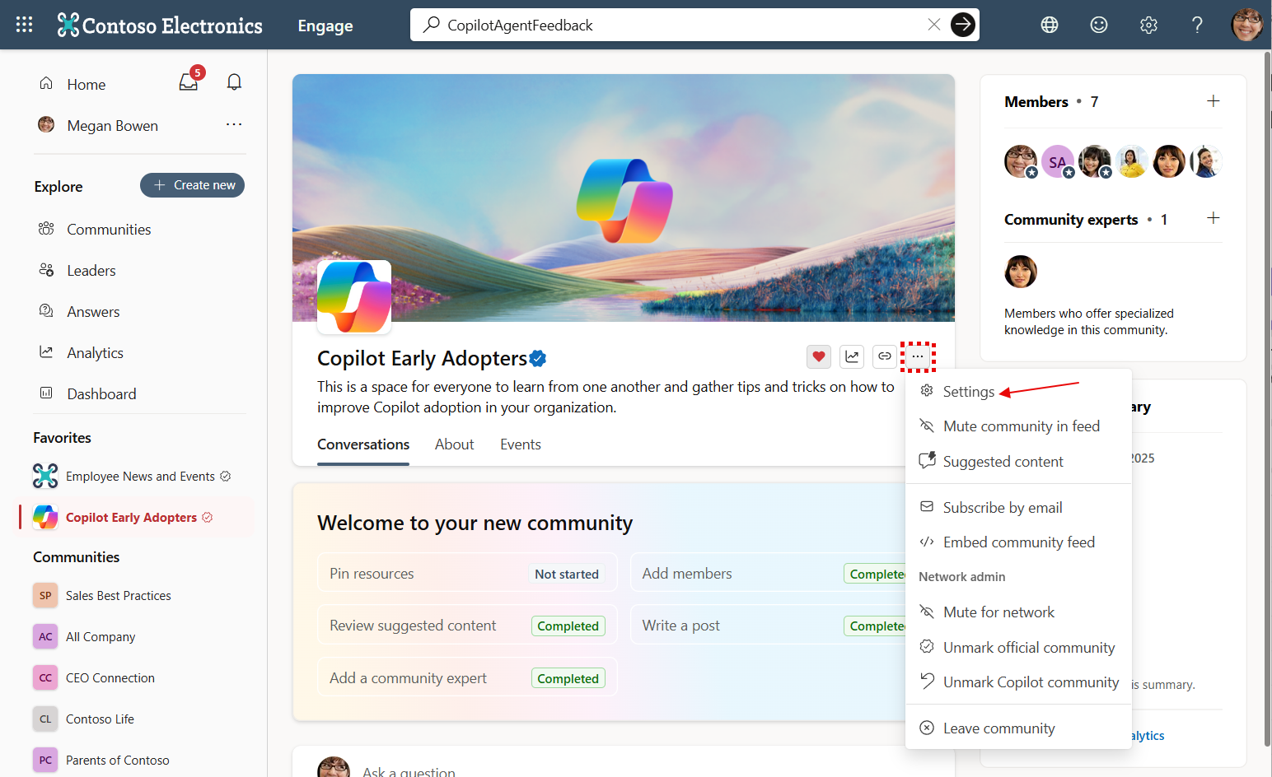Image resolution: width=1272 pixels, height=777 pixels.
Task: Open Sales Best Practices community
Action: [118, 596]
